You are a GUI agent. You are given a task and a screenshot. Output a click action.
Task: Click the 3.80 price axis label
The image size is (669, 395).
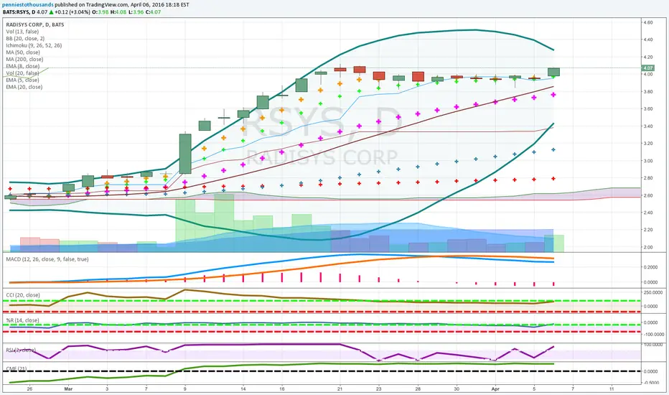pos(647,91)
